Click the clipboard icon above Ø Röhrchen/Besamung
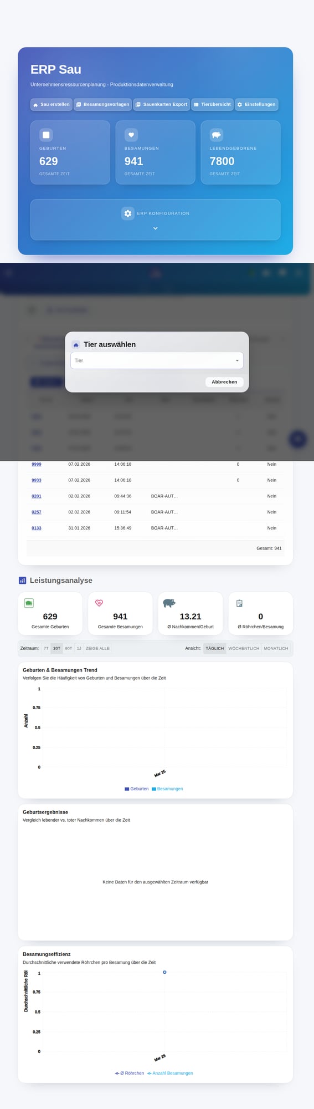314x1109 pixels. click(239, 603)
